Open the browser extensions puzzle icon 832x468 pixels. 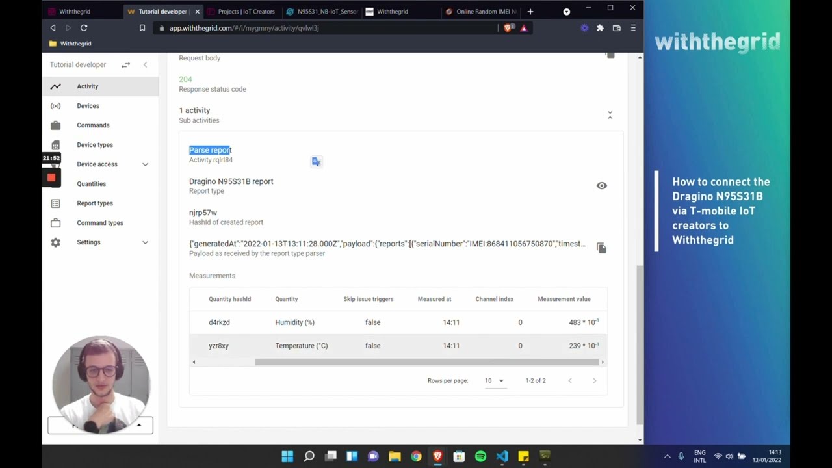(x=600, y=28)
